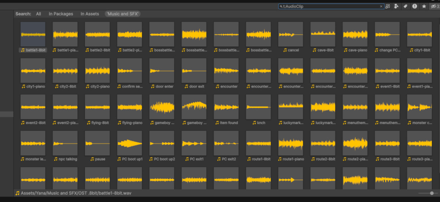Select the city2-piano audio clip
Viewport: 440px width, 202px height.
pyautogui.click(x=98, y=74)
